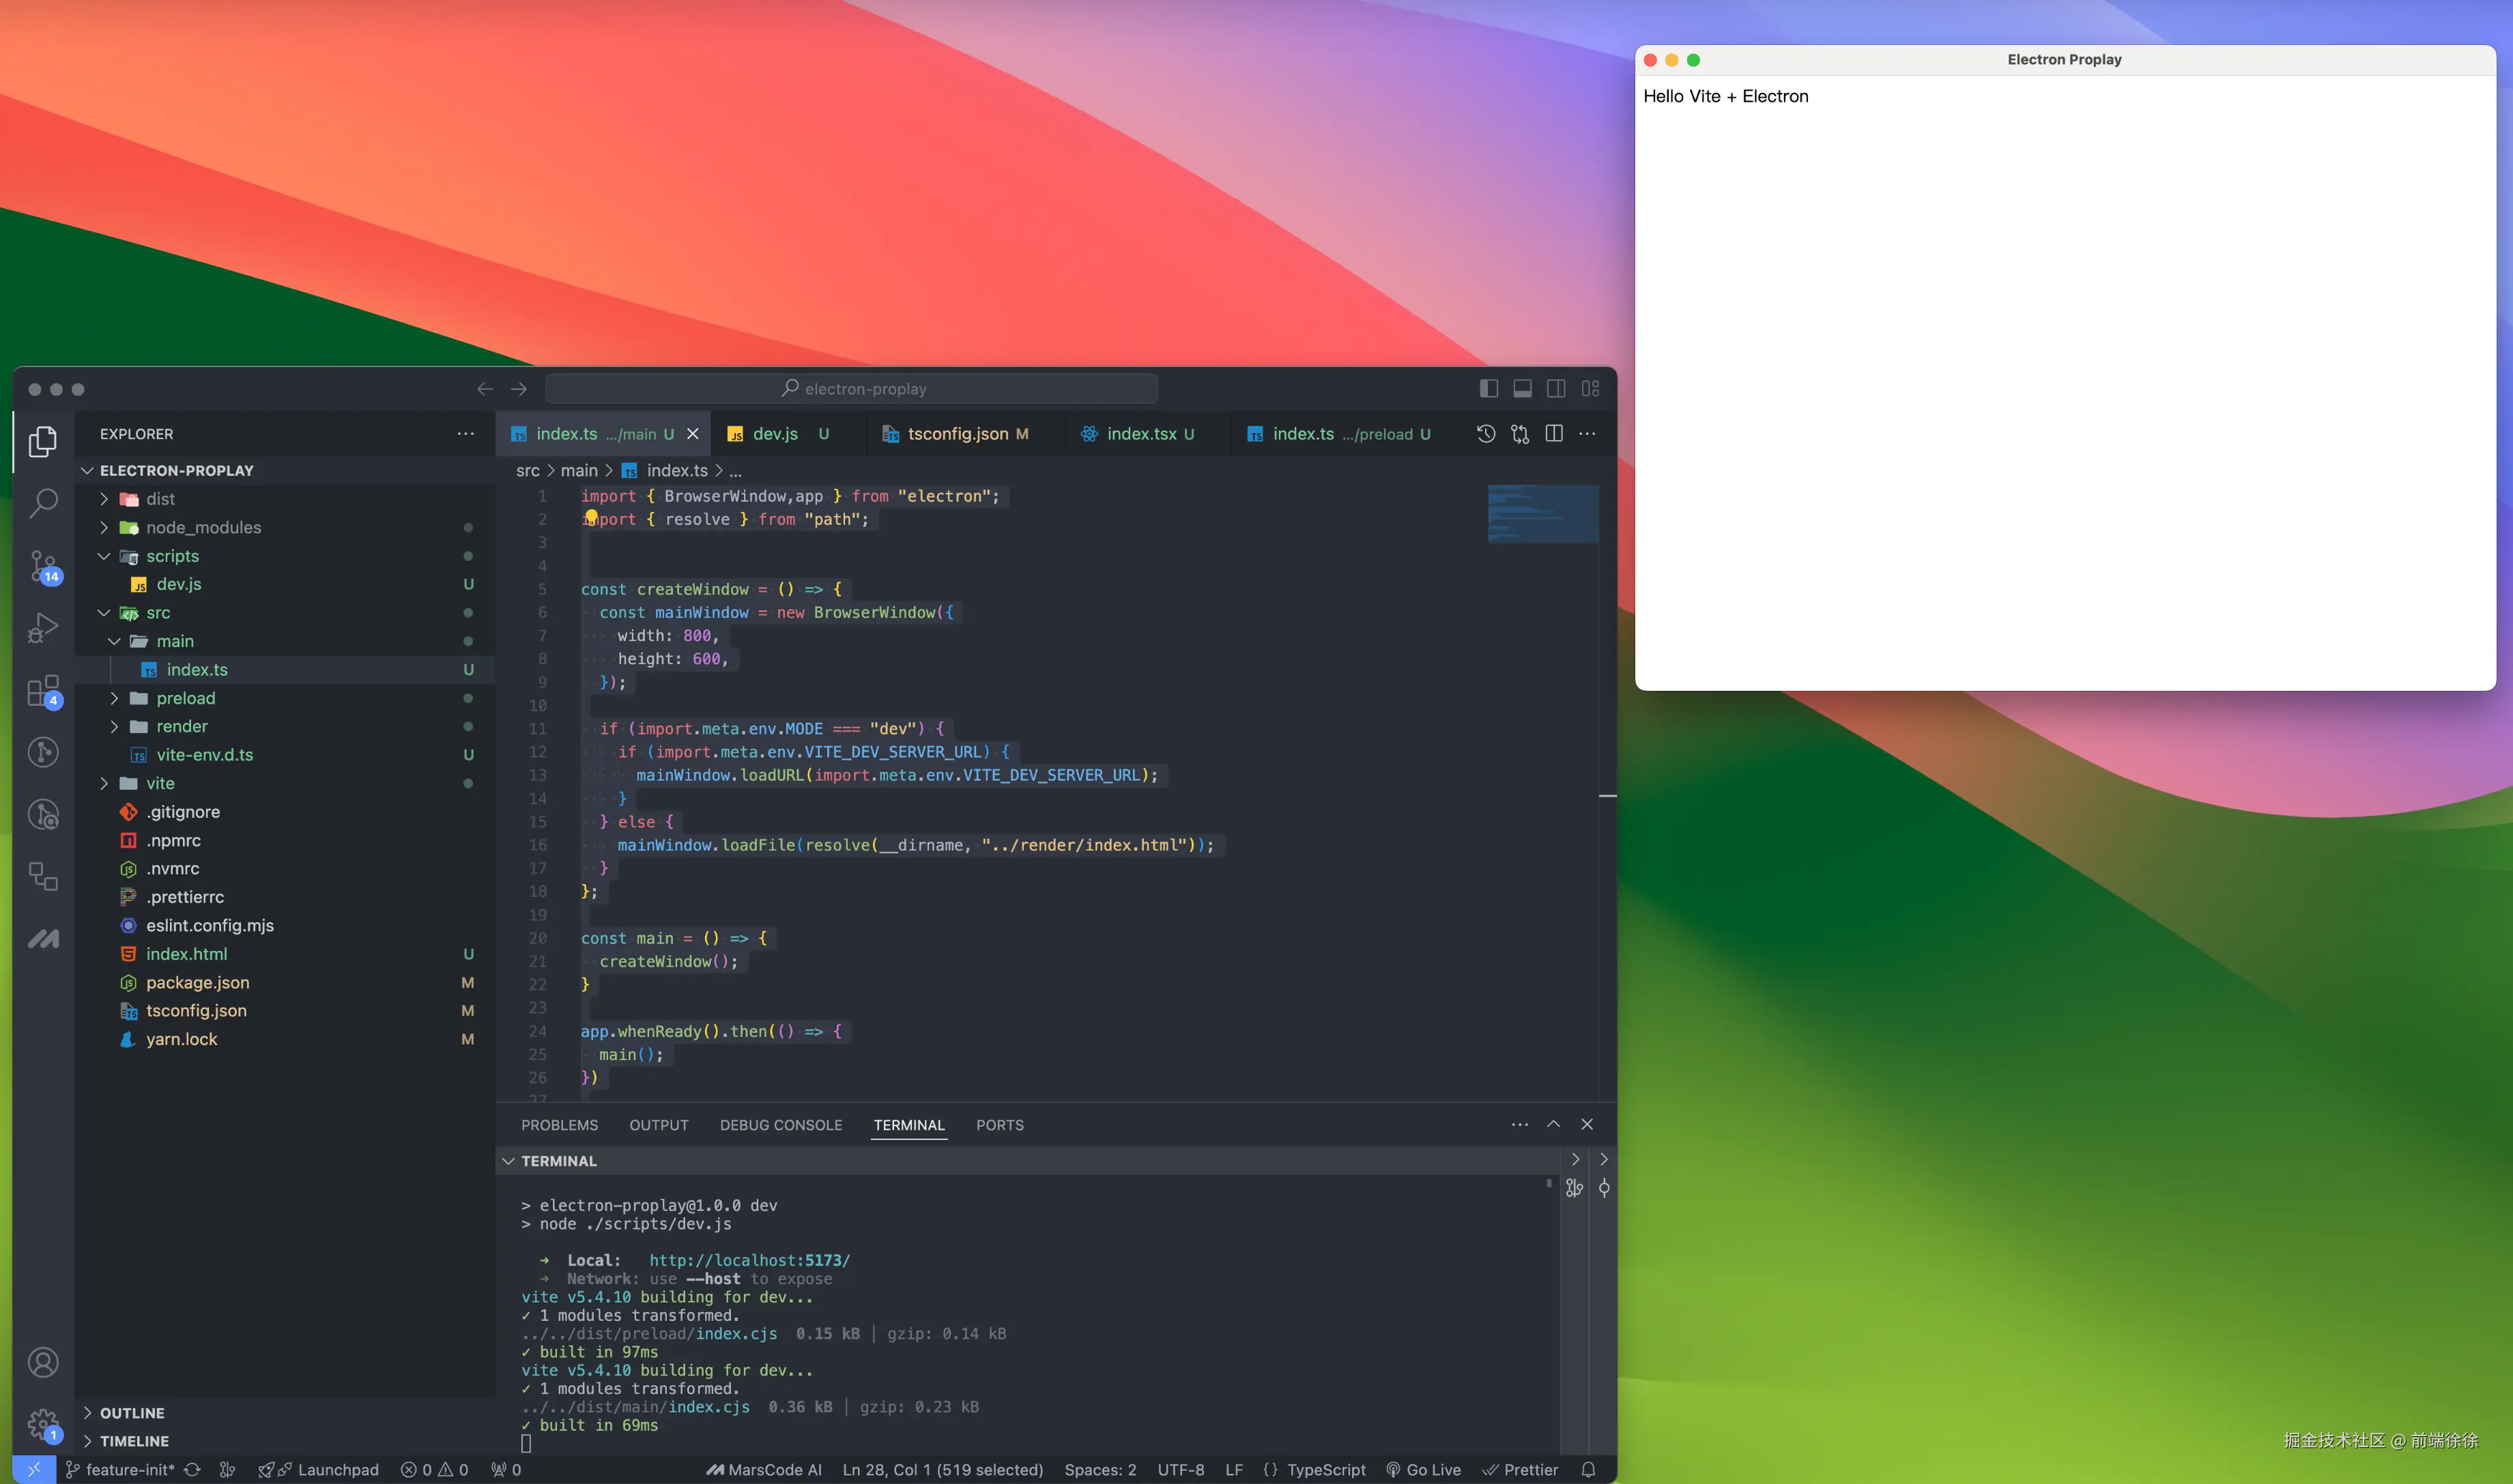Switch to tsconfig.json editor tab
Screen dimensions: 2513x1484
click(x=957, y=434)
